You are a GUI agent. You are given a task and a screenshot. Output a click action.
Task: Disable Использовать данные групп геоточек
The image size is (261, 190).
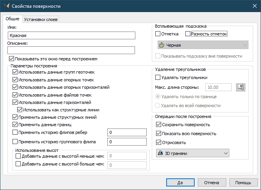tap(15, 72)
